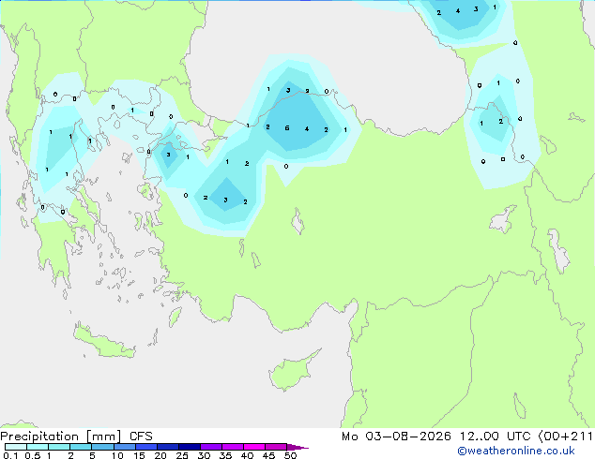Open the weatheronline.co.uk link
595x459 pixels.
pos(516,451)
